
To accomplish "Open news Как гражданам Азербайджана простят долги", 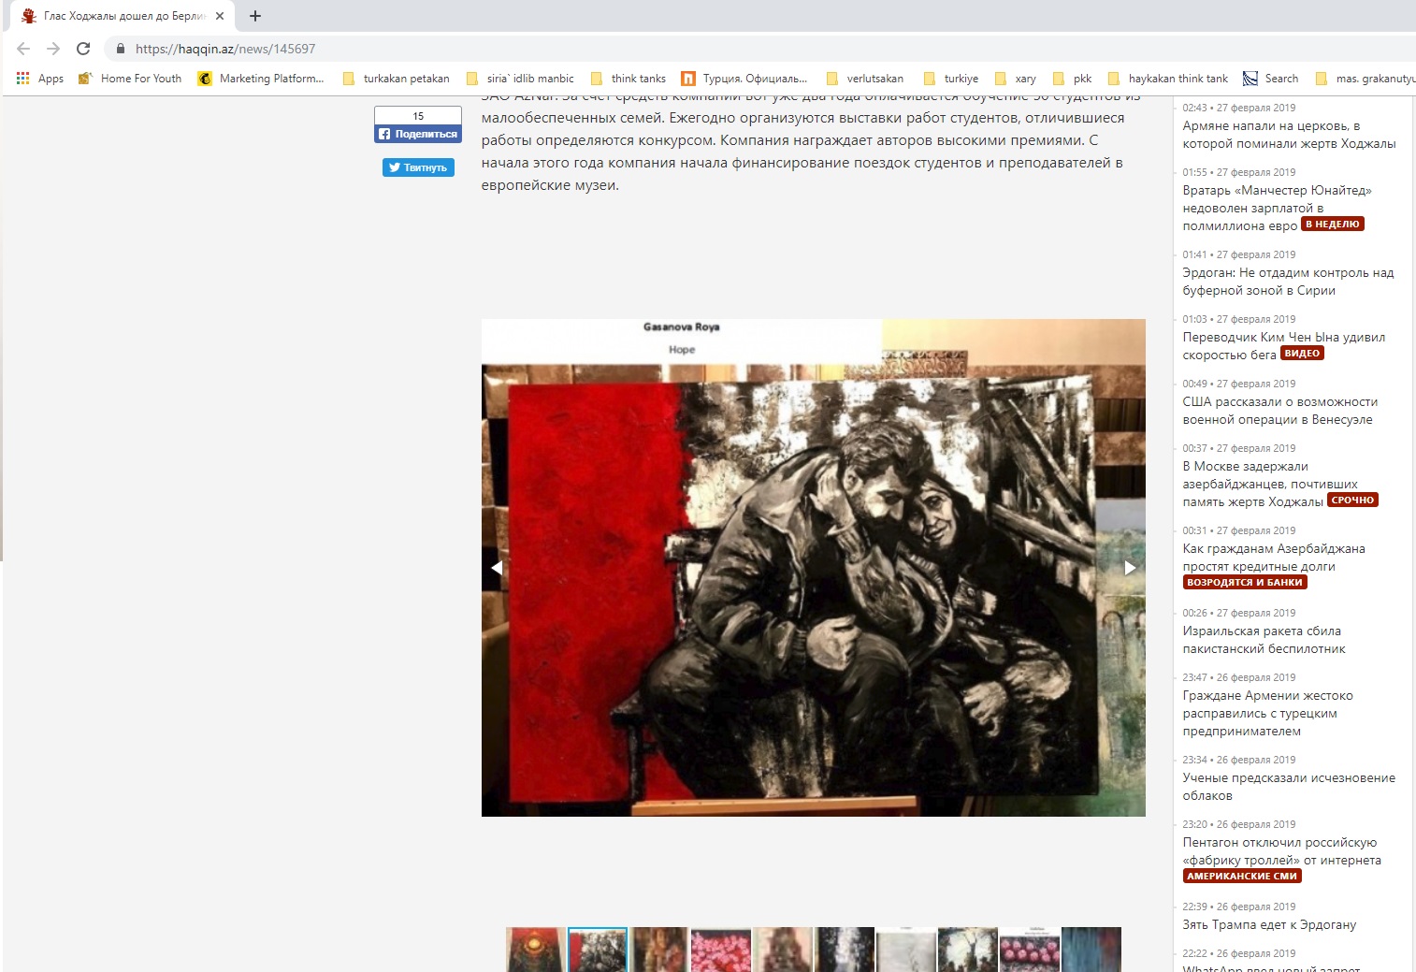I will [1274, 558].
